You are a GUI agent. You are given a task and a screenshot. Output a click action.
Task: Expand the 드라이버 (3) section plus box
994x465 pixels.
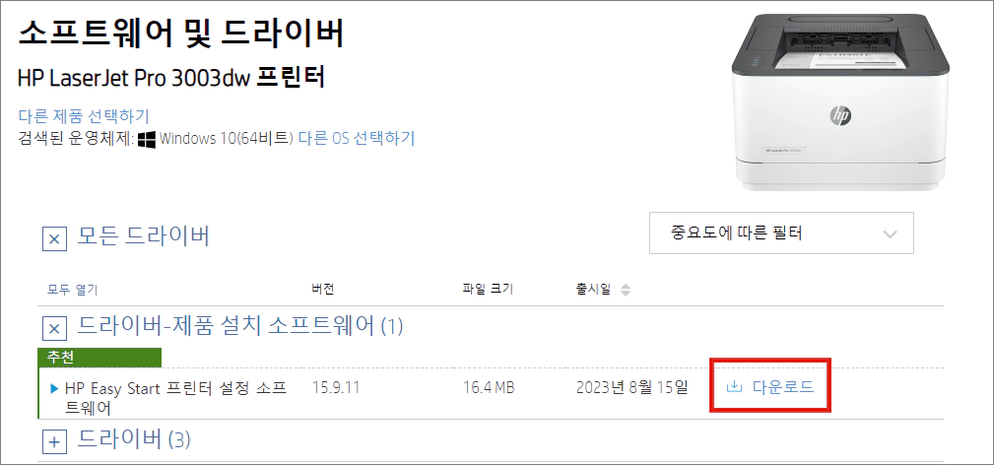[54, 441]
